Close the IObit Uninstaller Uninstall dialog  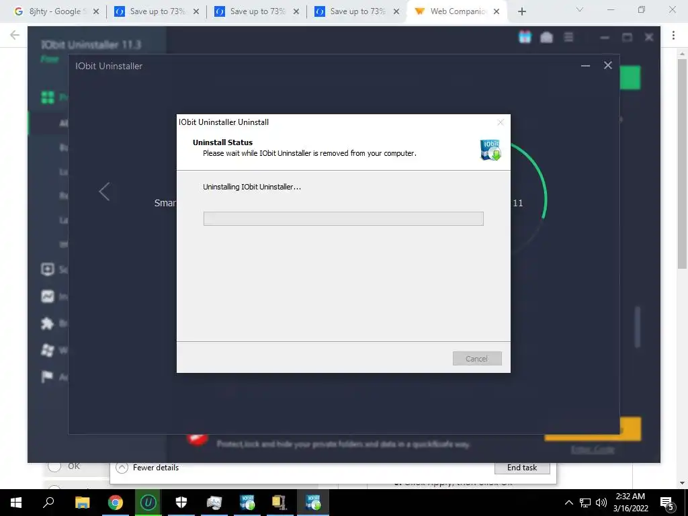coord(500,122)
